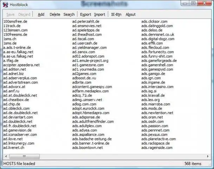
Task: Select the ads.clicksor.com entry
Action: coord(155,21)
